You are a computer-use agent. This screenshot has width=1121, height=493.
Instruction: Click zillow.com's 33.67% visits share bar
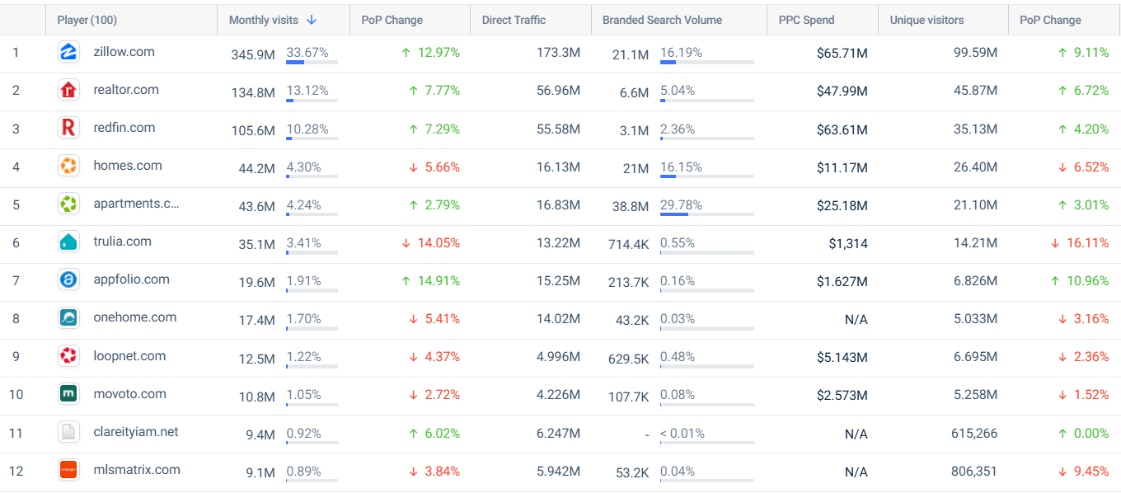tap(312, 63)
